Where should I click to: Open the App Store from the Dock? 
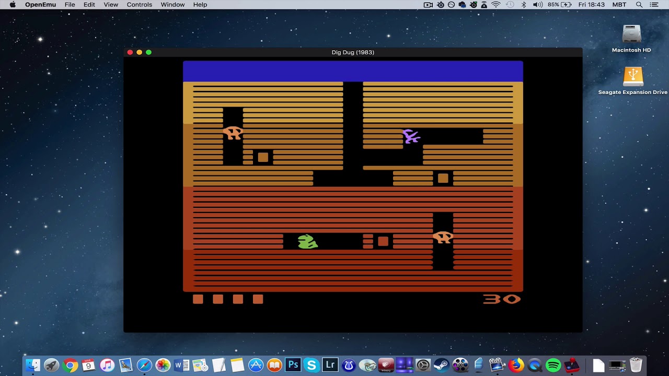(x=256, y=365)
